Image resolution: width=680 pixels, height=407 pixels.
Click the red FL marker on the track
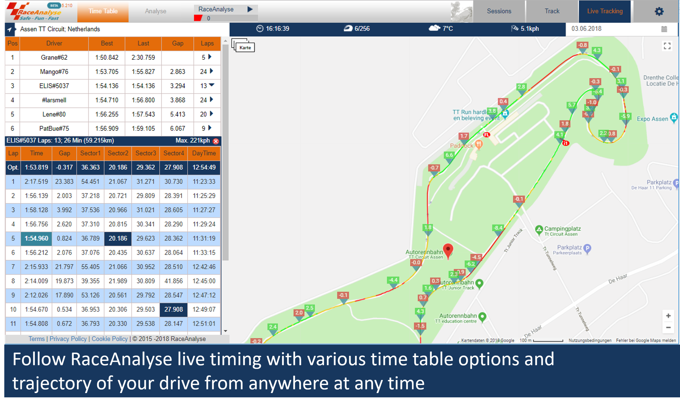486,135
